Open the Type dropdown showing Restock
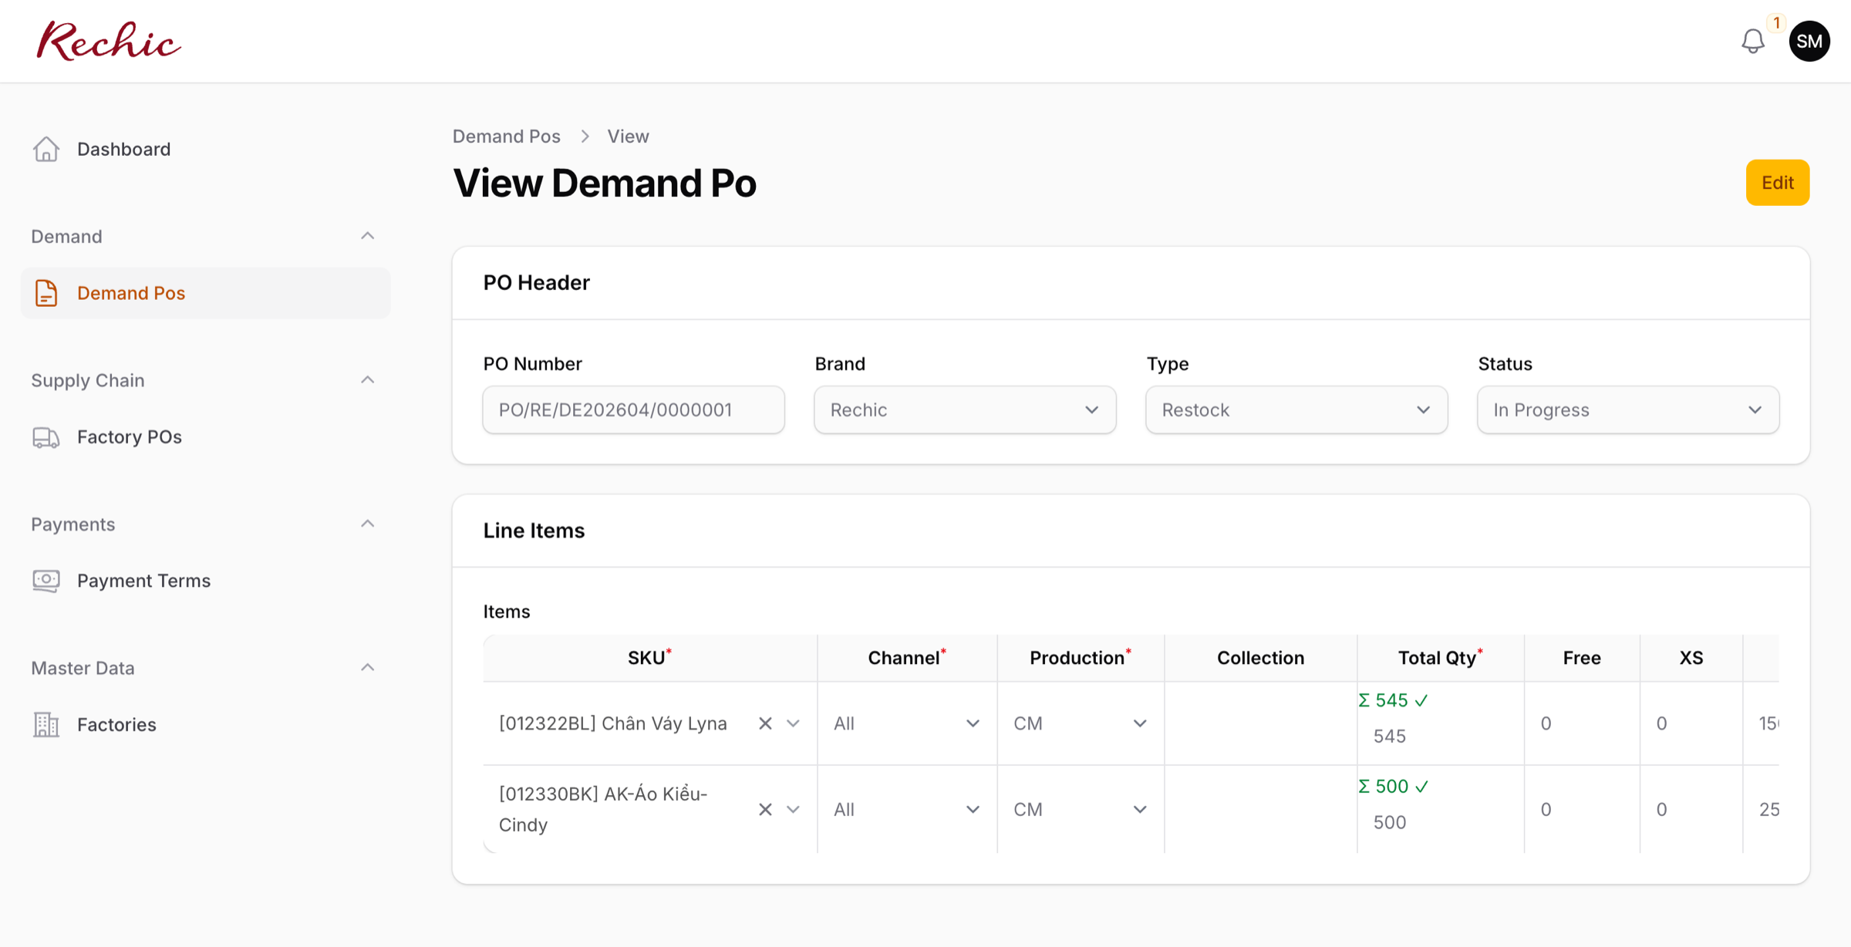The height and width of the screenshot is (947, 1851). point(1296,409)
